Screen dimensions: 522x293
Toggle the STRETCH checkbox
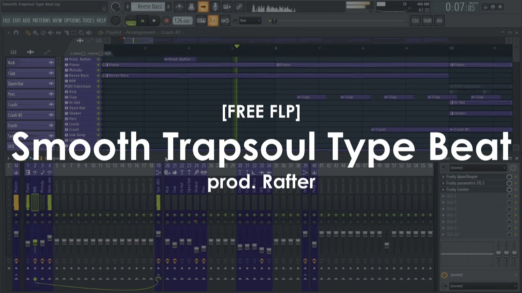pos(101,54)
